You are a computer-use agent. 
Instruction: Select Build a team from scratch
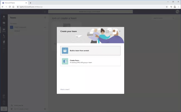pos(91,51)
